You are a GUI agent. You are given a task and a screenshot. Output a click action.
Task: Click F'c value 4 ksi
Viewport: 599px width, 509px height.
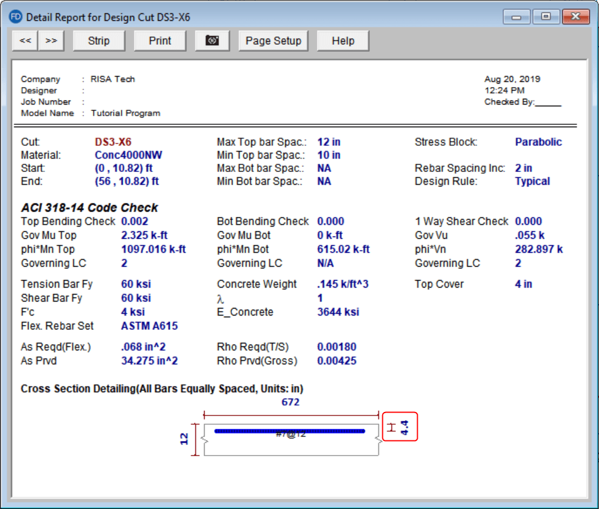pyautogui.click(x=133, y=312)
